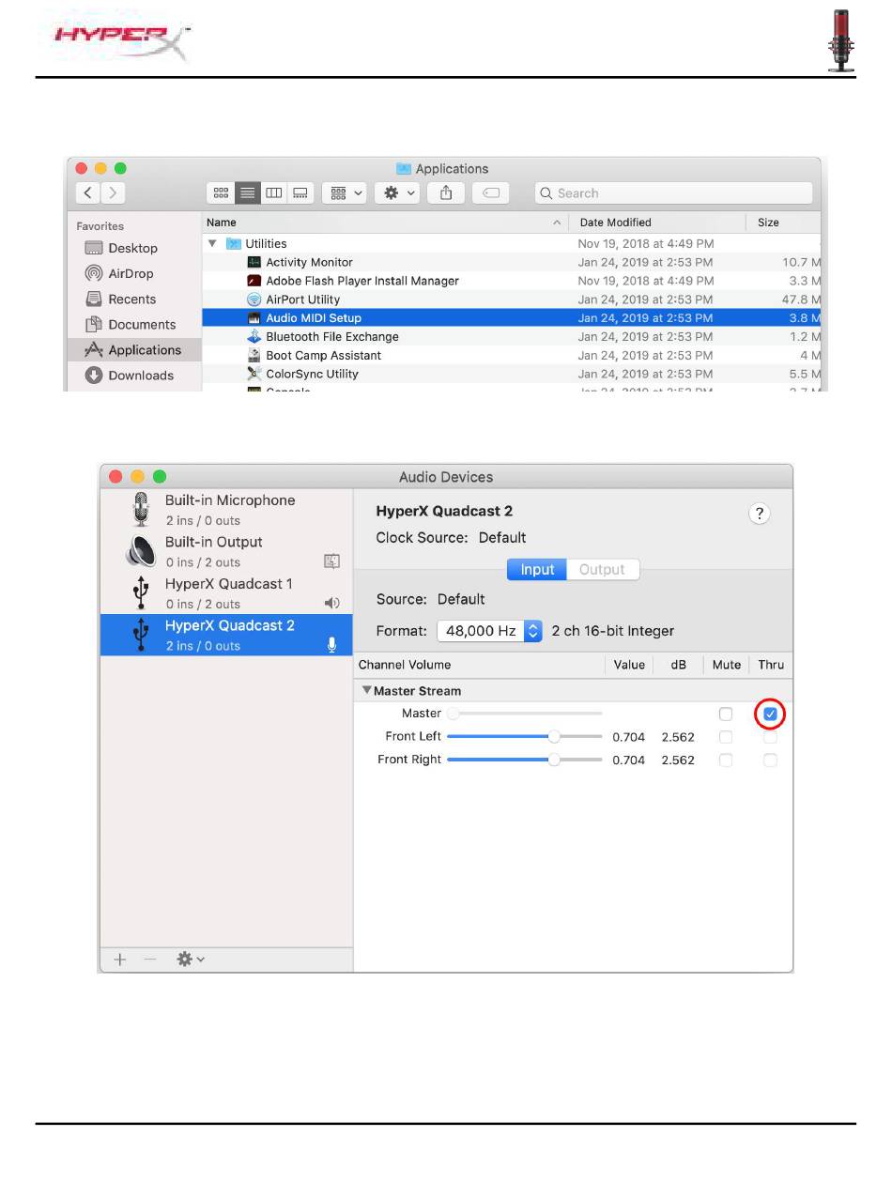Click the Quadcast 1 speaker output indicator icon
This screenshot has width=892, height=1183.
pyautogui.click(x=331, y=604)
